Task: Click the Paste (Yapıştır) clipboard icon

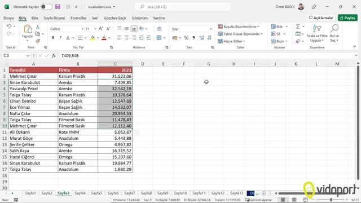Action: click(28, 29)
